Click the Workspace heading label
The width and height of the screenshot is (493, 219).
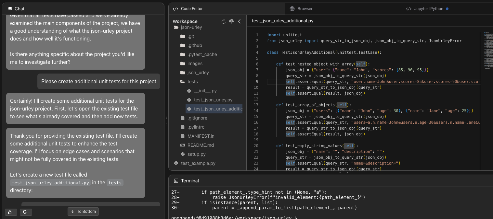[x=185, y=21]
